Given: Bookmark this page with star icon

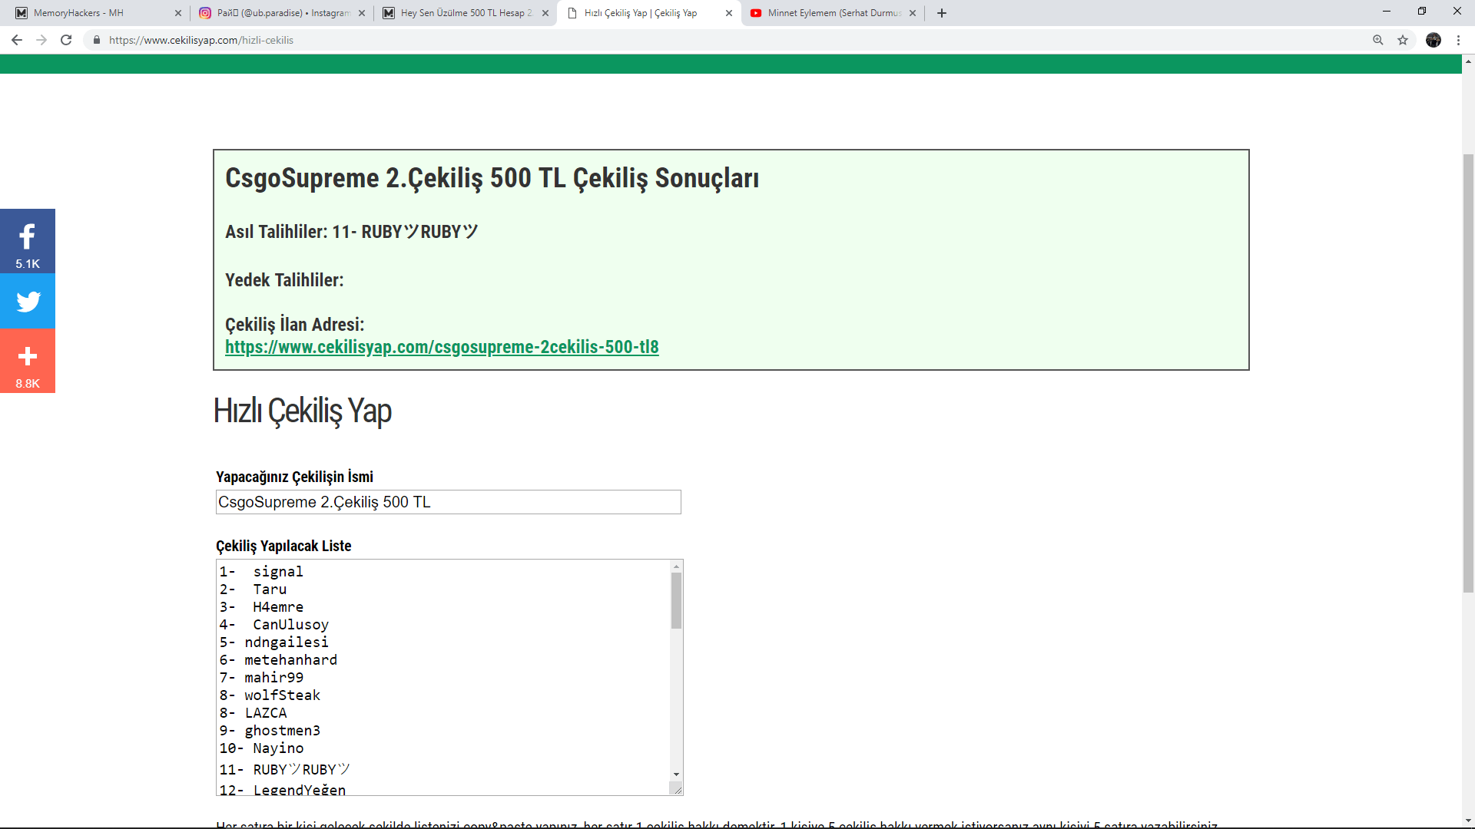Looking at the screenshot, I should click(1403, 40).
